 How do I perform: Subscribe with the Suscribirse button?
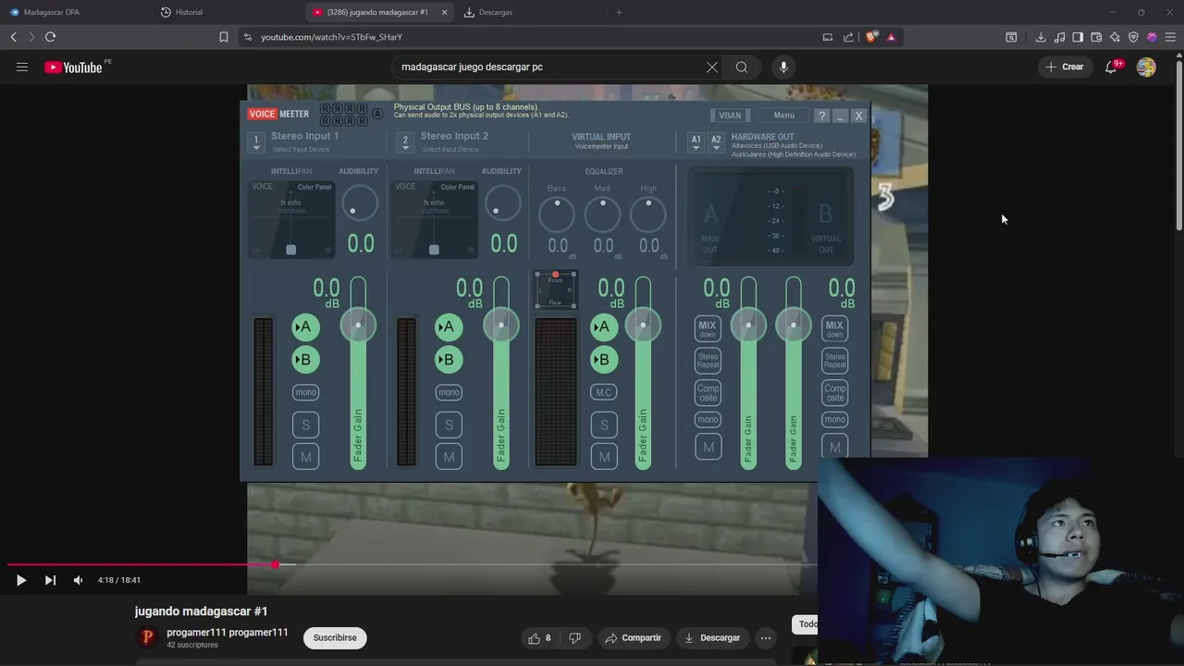click(x=335, y=637)
